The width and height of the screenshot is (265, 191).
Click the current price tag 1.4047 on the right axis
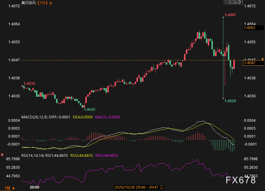253,63
